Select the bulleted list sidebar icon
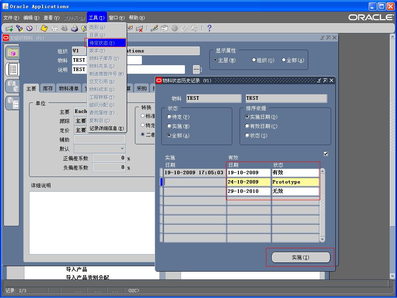Screen dimensions: 397x298 tap(13, 69)
